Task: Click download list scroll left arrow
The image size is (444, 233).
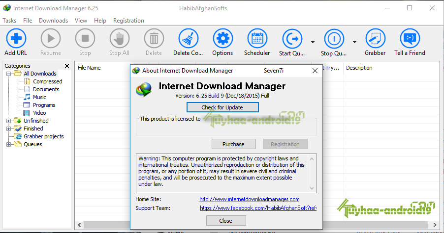Action: coord(79,225)
